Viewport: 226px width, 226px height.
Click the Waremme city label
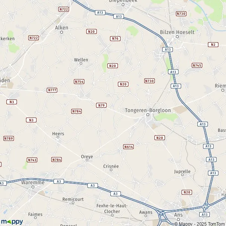pyautogui.click(x=33, y=182)
